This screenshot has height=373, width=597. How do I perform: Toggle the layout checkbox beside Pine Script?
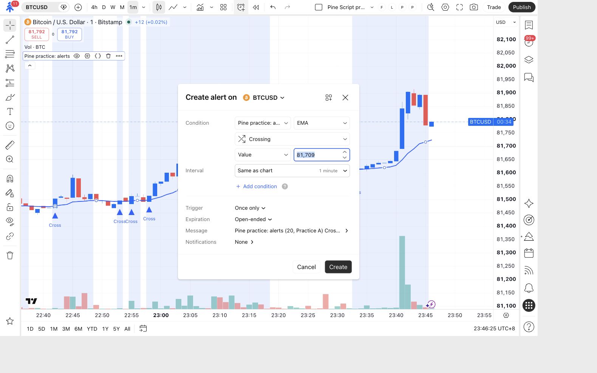click(x=319, y=7)
